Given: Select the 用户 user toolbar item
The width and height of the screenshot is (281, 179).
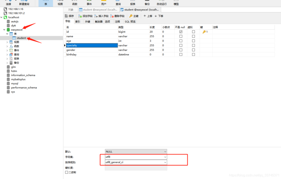Looking at the screenshot, I should pyautogui.click(x=104, y=3).
